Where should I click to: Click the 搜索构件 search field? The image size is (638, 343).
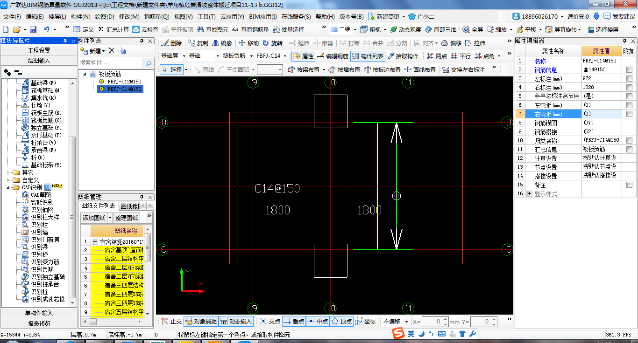(x=111, y=62)
